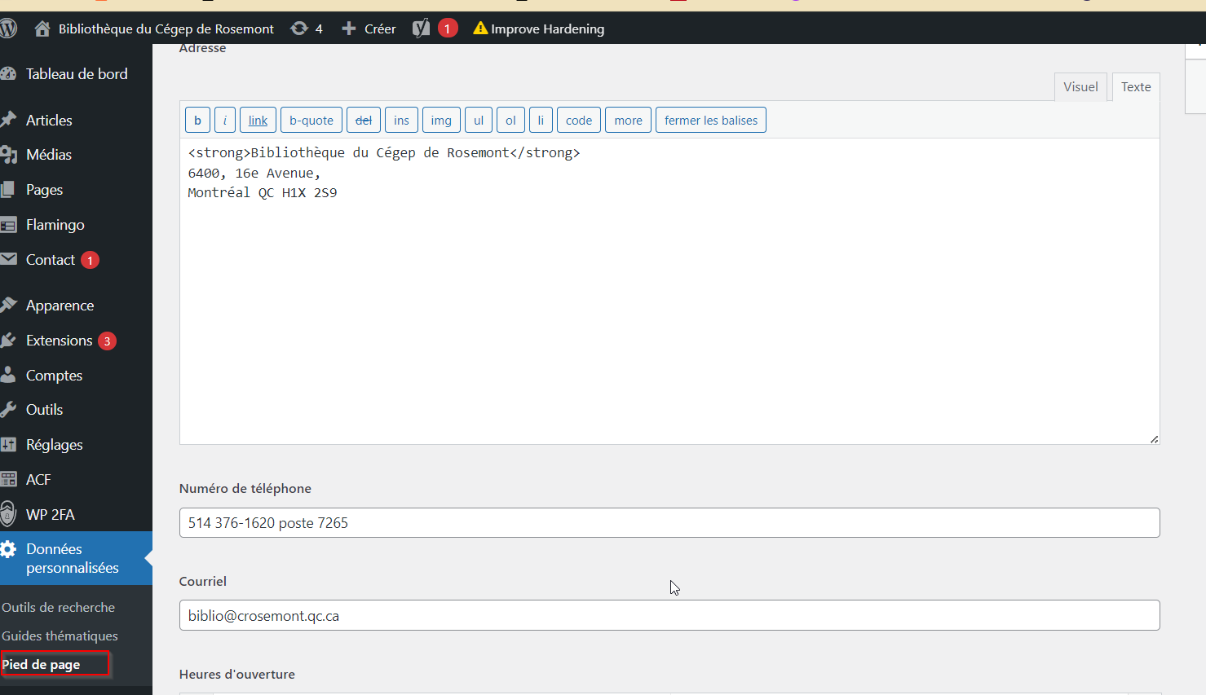Image resolution: width=1206 pixels, height=695 pixels.
Task: Click the WordPress logo icon
Action: pyautogui.click(x=8, y=29)
